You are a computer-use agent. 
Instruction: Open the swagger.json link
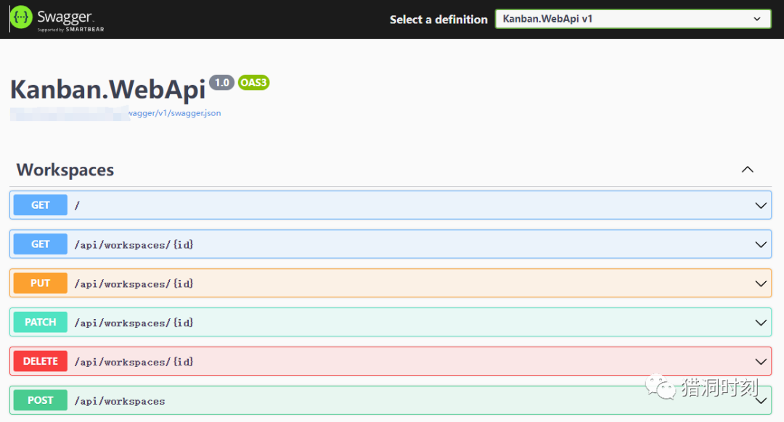point(174,113)
